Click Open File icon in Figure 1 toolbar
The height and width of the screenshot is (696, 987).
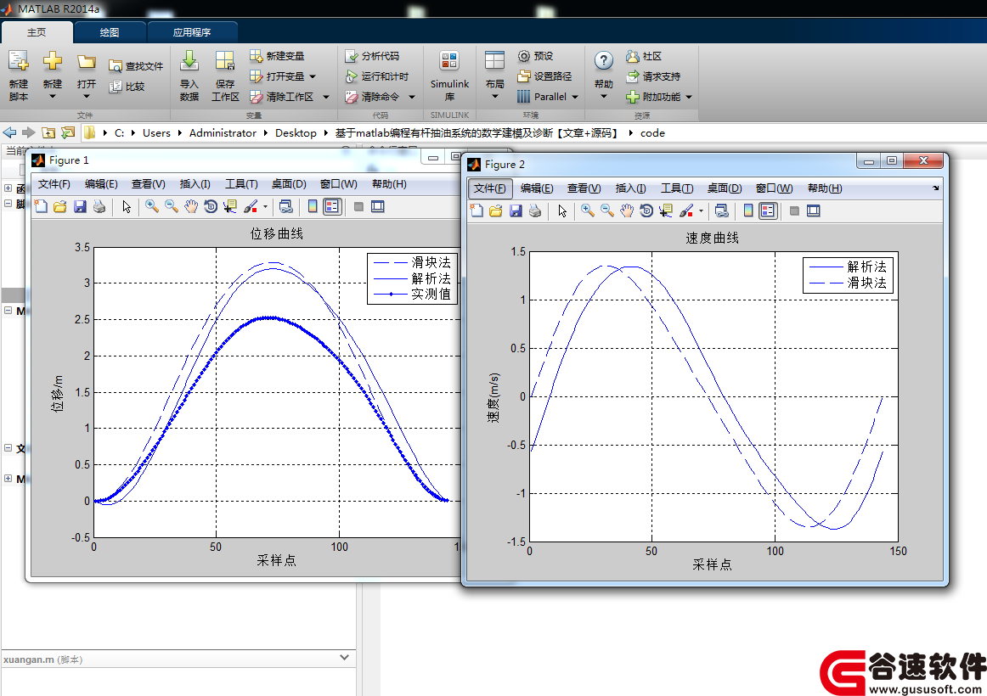[x=60, y=207]
